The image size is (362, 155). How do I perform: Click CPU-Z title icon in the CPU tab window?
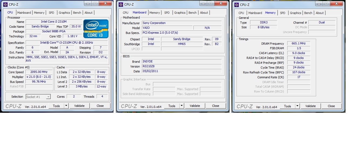5,4
